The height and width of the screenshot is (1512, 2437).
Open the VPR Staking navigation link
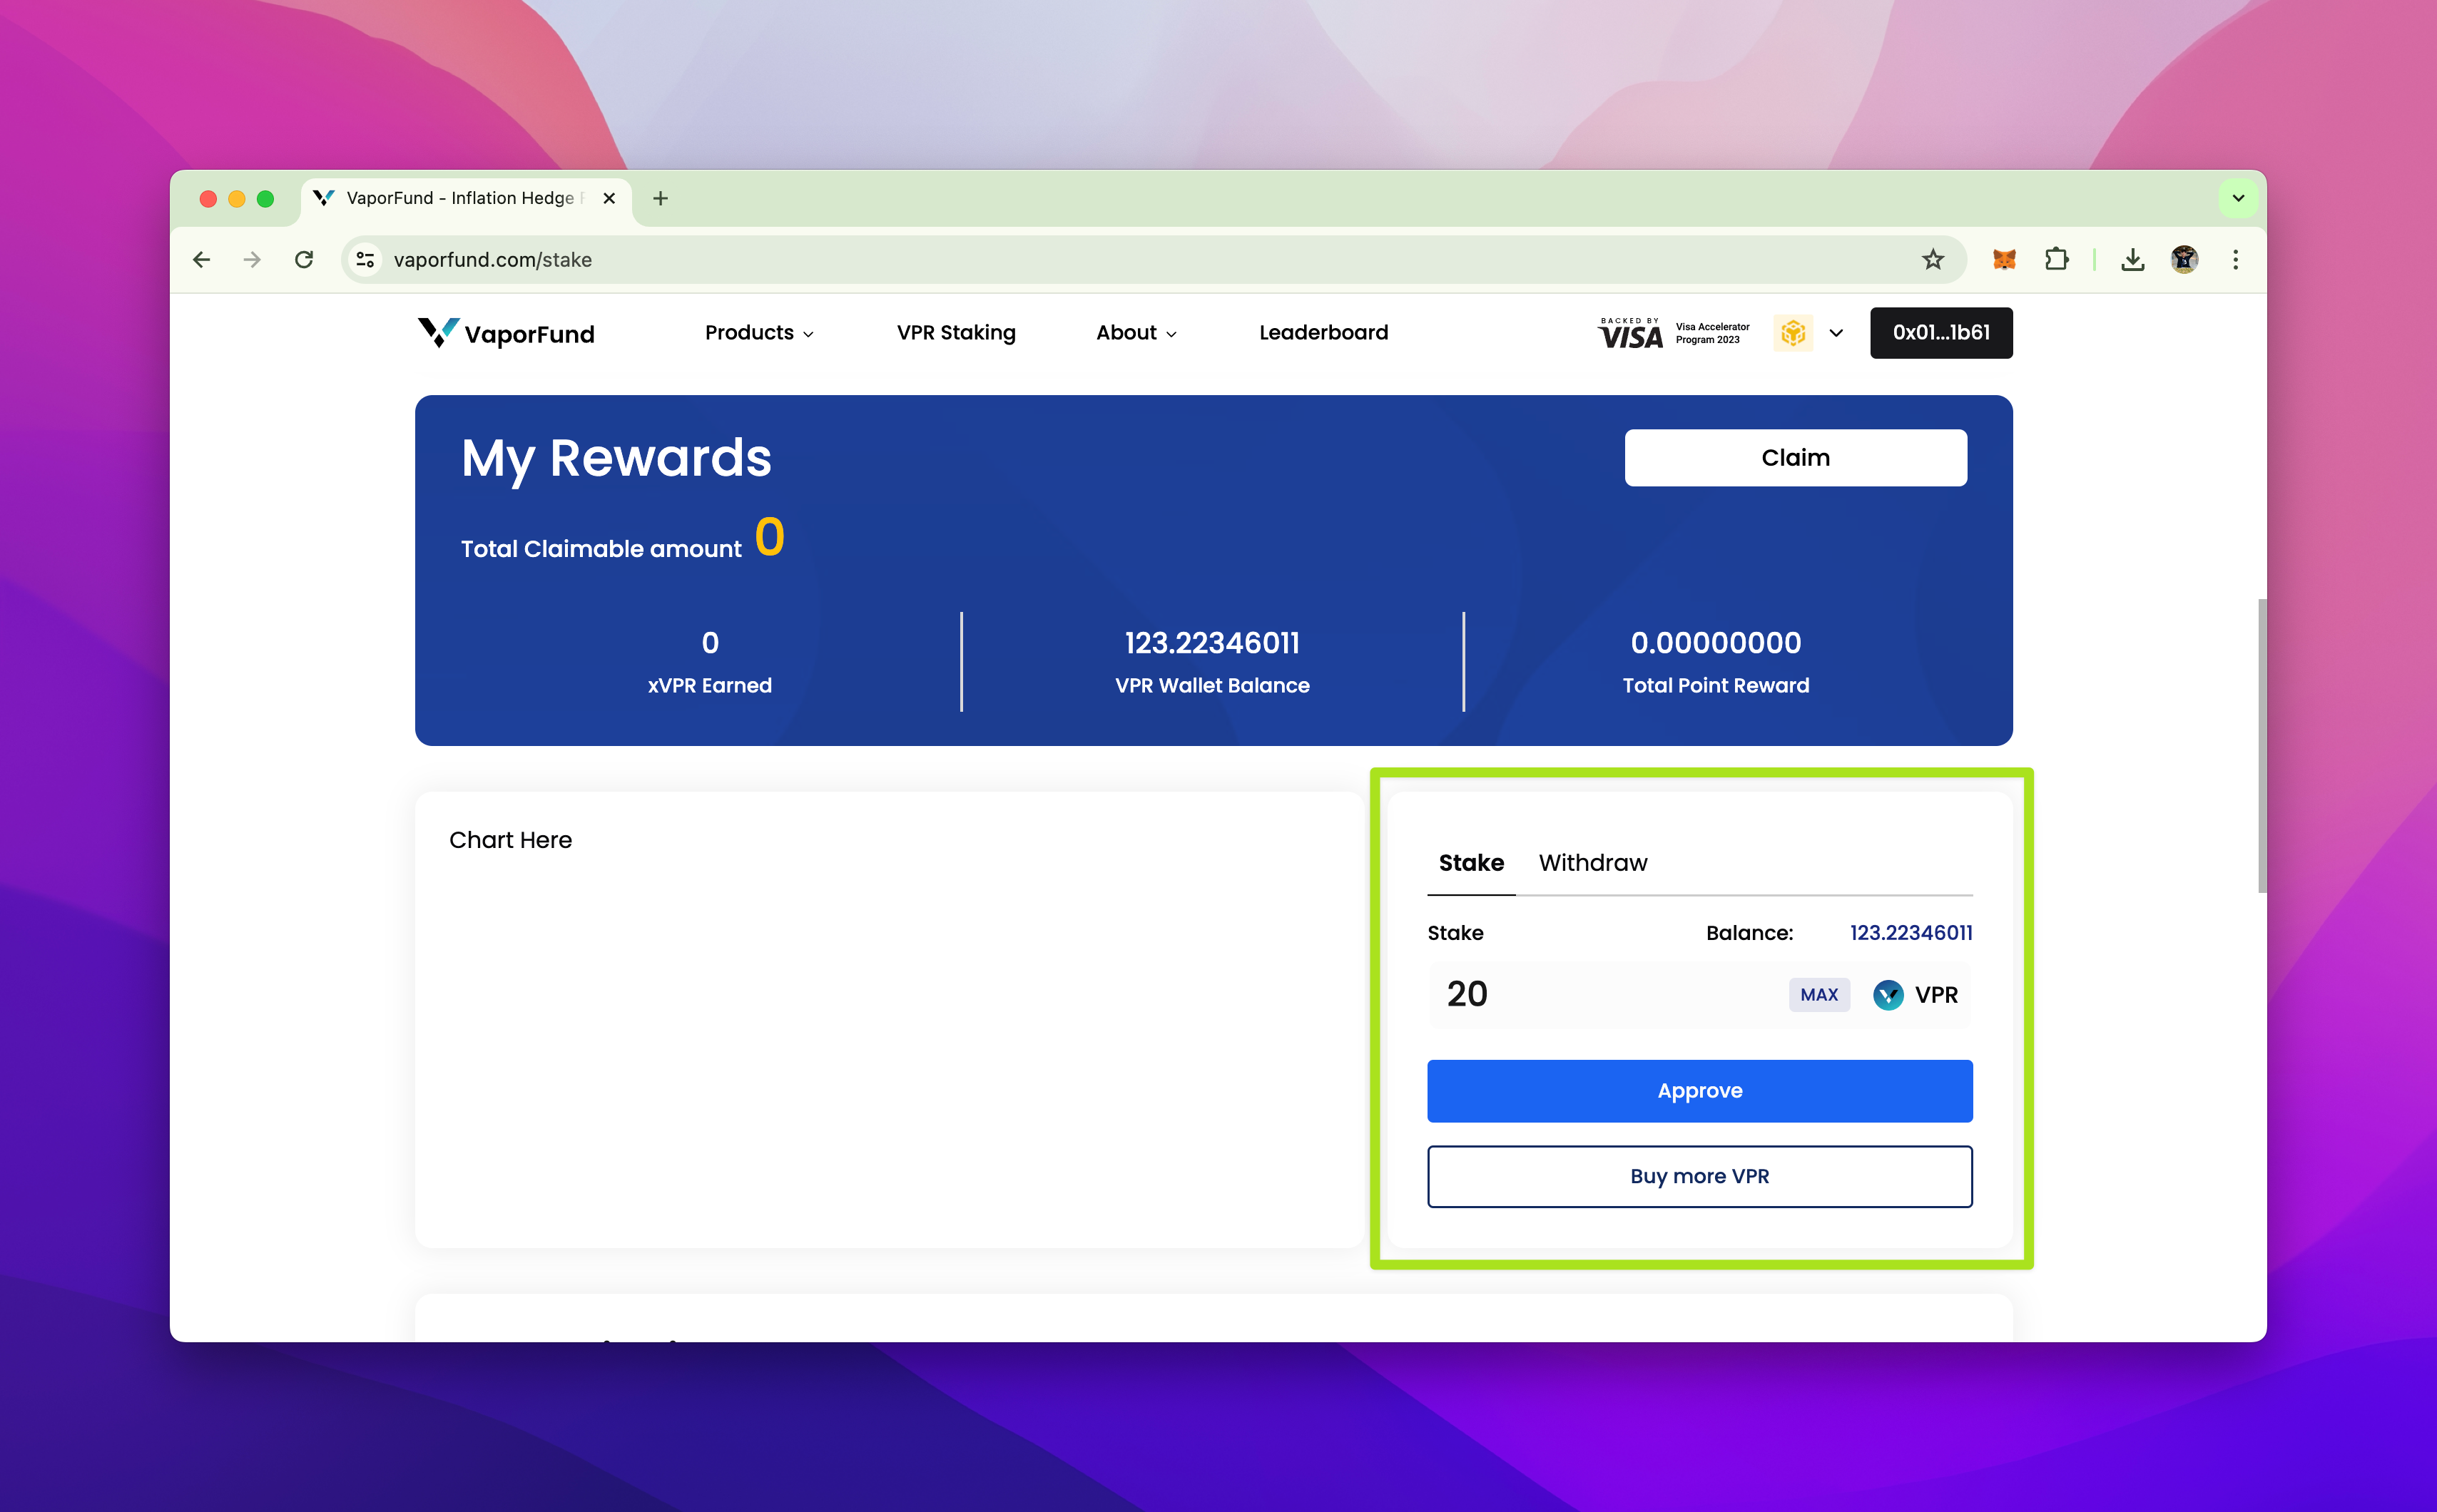point(956,333)
